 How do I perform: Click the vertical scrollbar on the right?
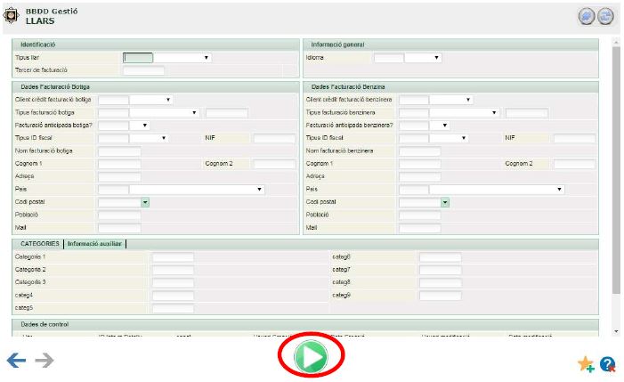(616, 178)
